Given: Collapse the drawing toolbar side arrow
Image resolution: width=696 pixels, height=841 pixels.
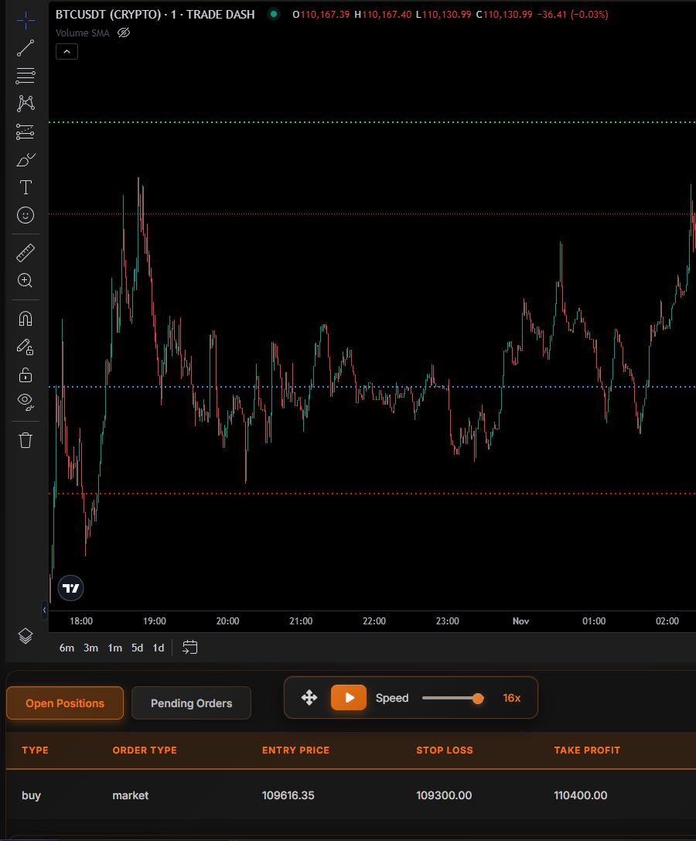Looking at the screenshot, I should pyautogui.click(x=44, y=610).
